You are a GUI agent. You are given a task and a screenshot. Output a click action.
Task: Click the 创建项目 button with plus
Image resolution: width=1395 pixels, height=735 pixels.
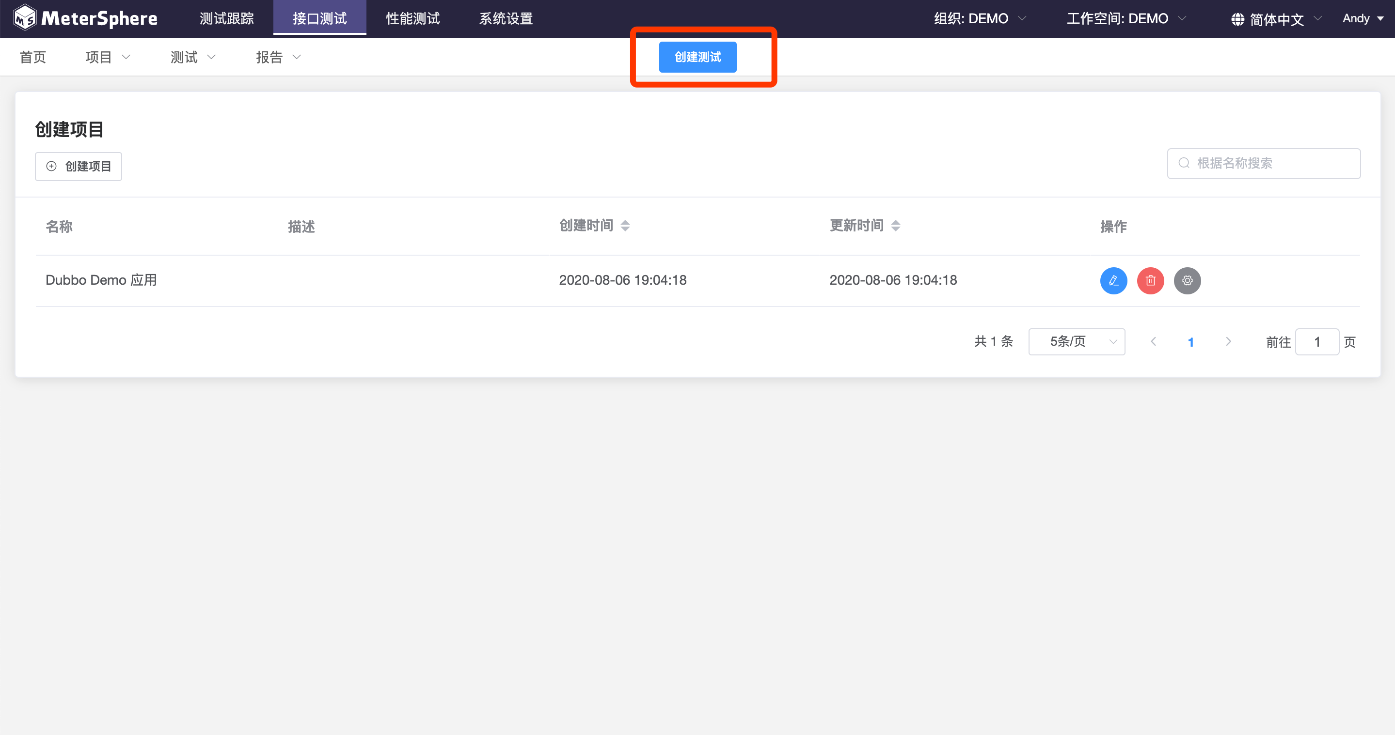pos(79,166)
